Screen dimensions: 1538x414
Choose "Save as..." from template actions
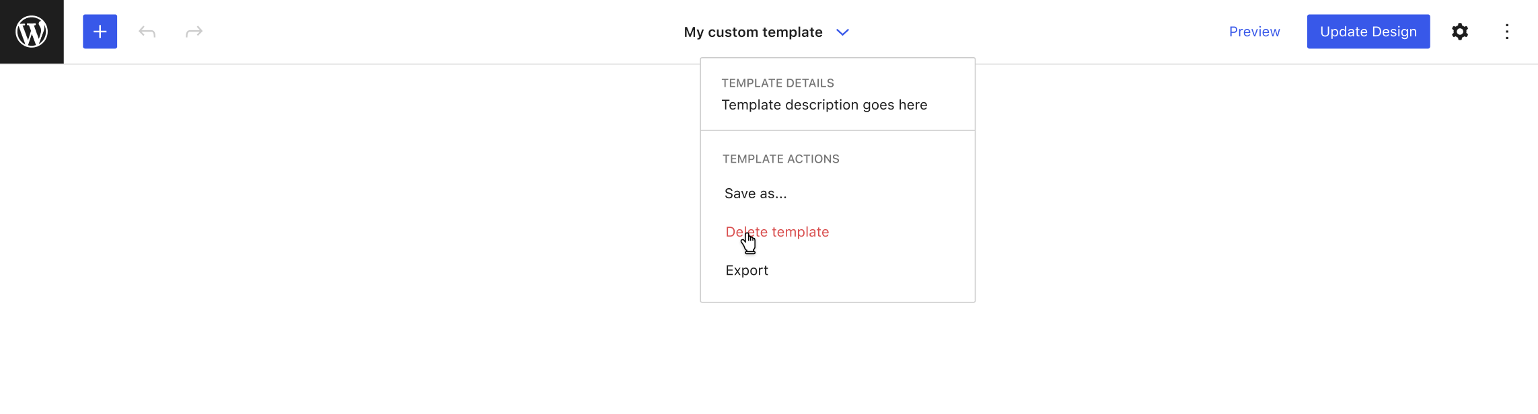(756, 194)
